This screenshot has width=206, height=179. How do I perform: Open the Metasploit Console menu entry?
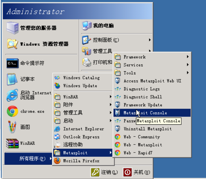(152, 113)
